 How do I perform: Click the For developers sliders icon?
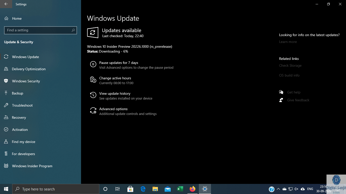(6, 154)
